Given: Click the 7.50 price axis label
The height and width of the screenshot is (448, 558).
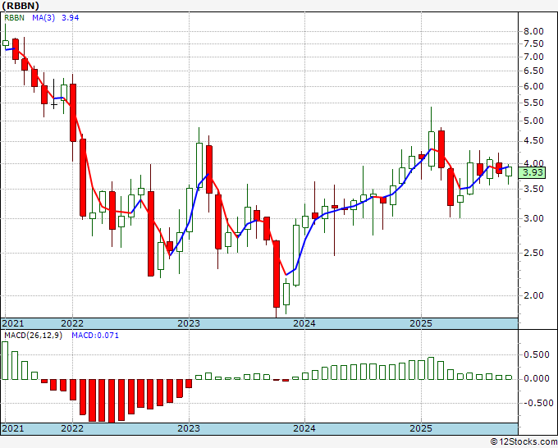Looking at the screenshot, I should point(533,43).
